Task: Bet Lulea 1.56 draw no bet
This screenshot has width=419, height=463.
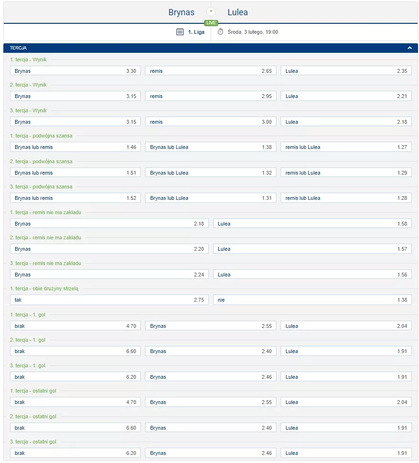Action: (x=312, y=275)
